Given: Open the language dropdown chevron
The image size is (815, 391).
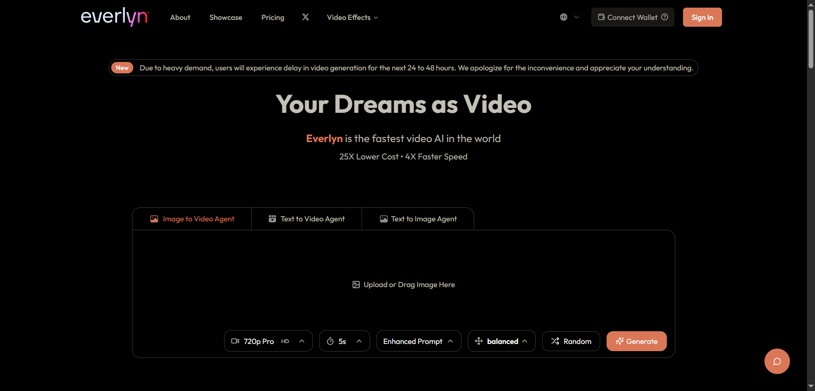Looking at the screenshot, I should [576, 17].
